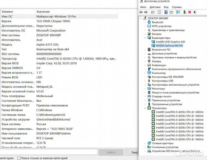Select the Программные устройства tree item
The height and width of the screenshot is (160, 207).
click(167, 104)
